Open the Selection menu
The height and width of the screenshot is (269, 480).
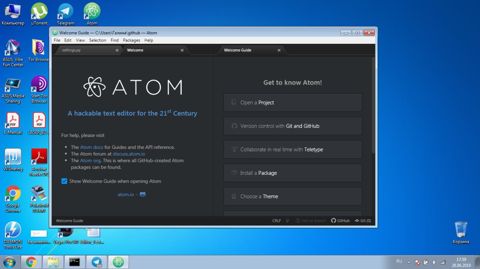click(x=97, y=40)
